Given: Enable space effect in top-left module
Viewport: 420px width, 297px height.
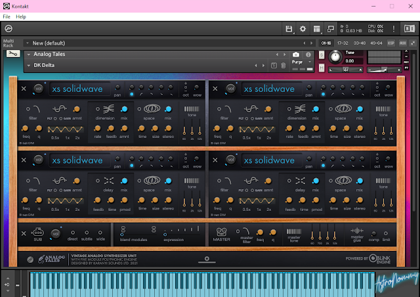Looking at the screenshot, I should tap(139, 109).
